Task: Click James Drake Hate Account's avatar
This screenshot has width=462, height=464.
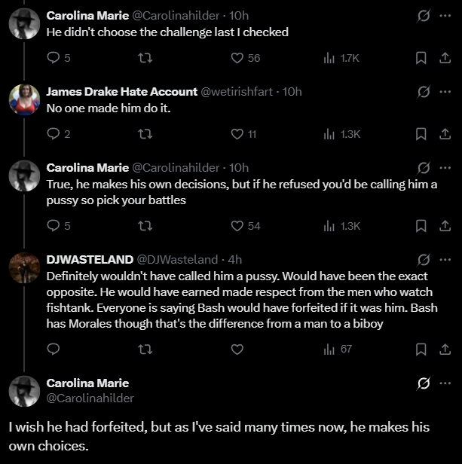Action: point(24,100)
